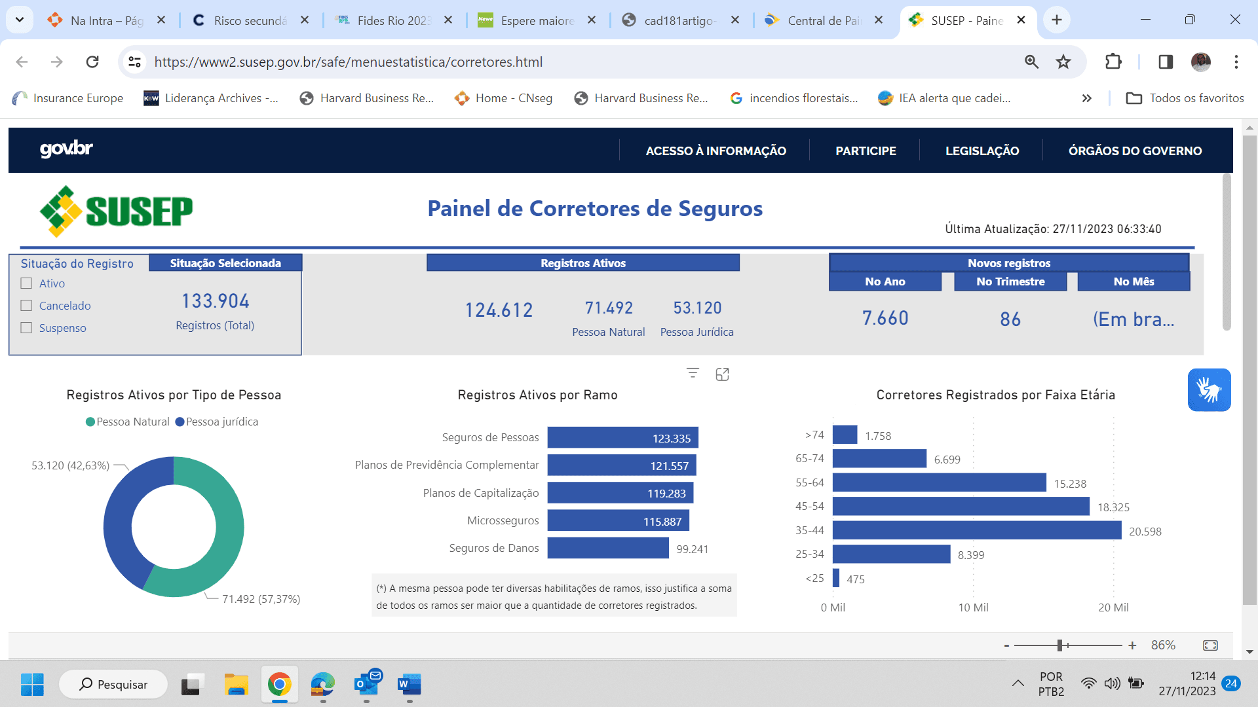Toggle the browser side panel icon
Screen dimensions: 1258x707
coord(1166,62)
